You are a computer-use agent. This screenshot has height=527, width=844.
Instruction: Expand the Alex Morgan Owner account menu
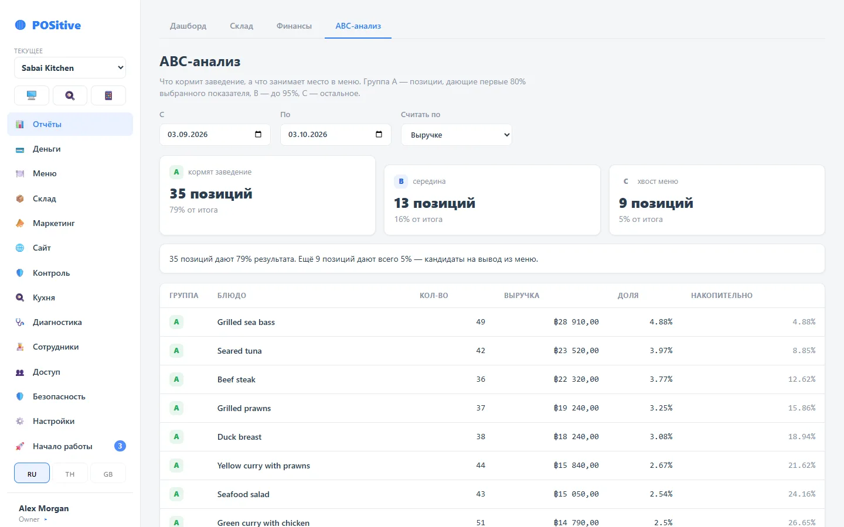tap(70, 513)
